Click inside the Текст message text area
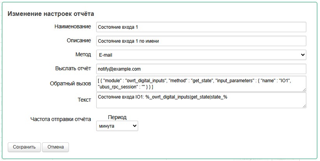The width and height of the screenshot is (320, 161). 201,100
